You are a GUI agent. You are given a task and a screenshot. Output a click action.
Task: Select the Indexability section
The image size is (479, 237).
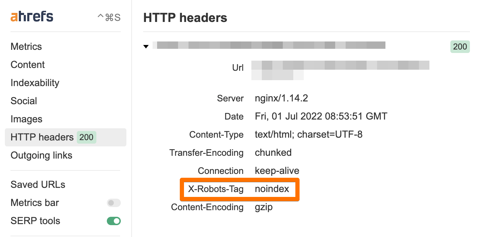click(35, 83)
